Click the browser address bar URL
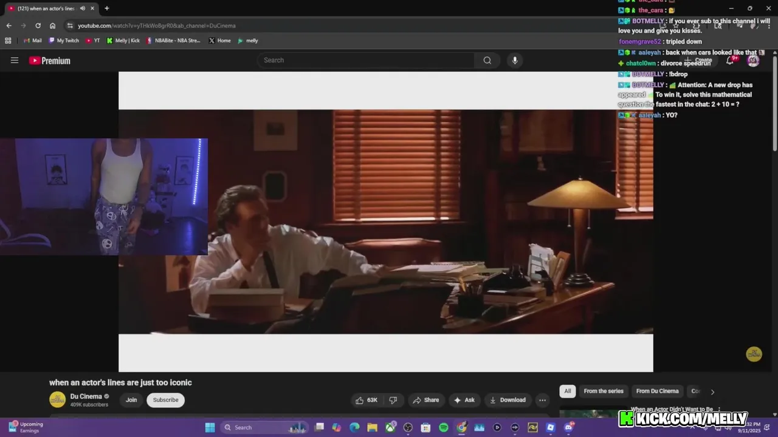The height and width of the screenshot is (437, 778). 156,25
